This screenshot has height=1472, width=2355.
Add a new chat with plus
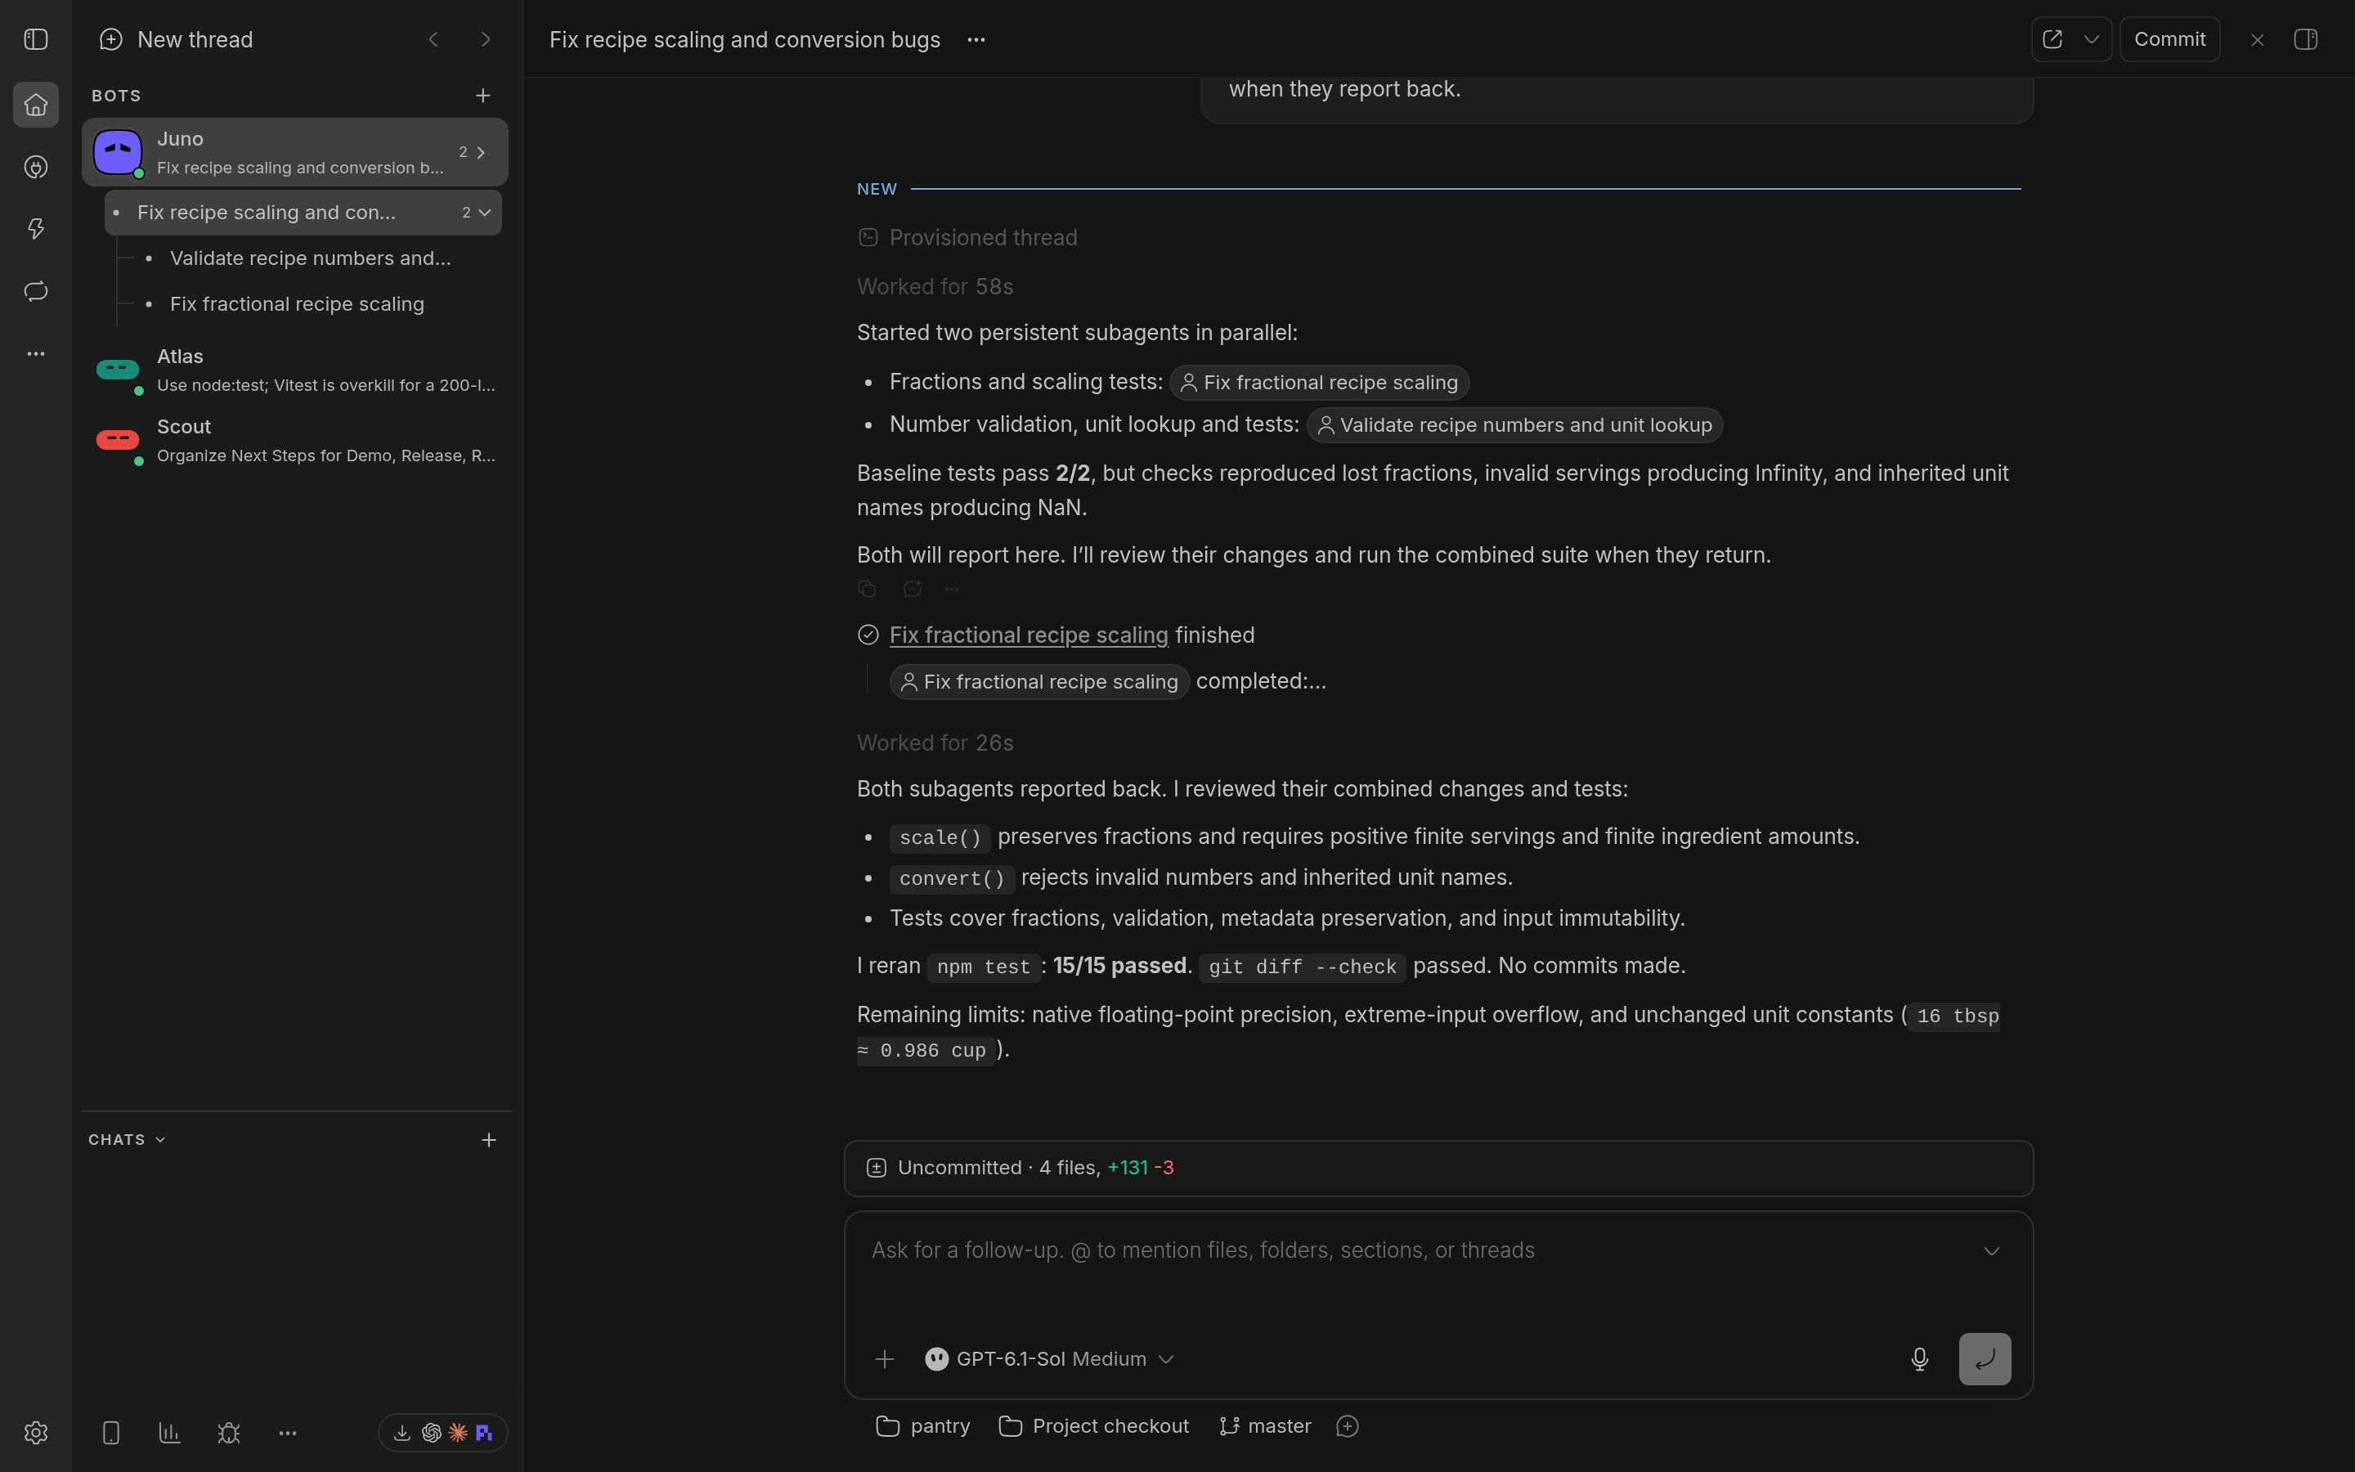point(488,1139)
